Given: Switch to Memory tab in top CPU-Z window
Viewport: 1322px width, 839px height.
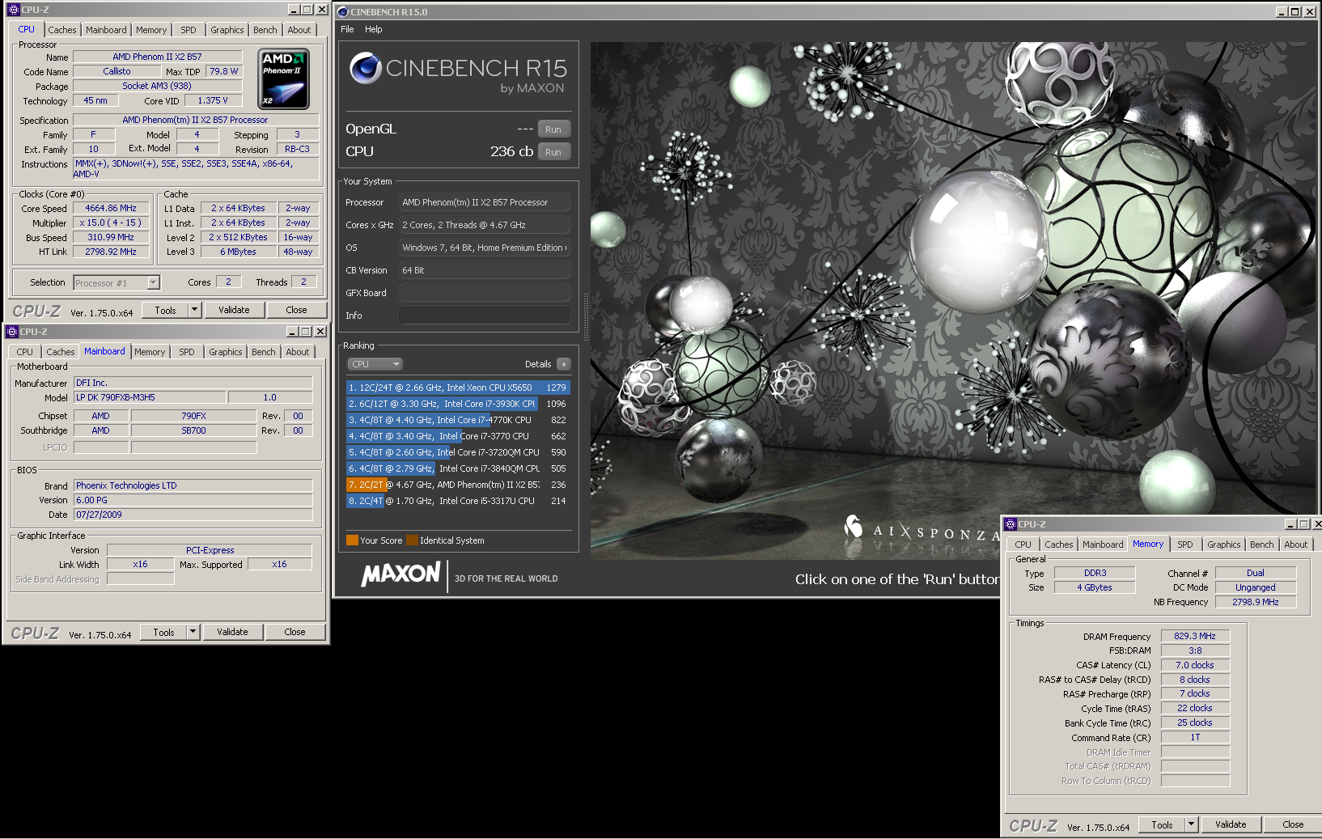Looking at the screenshot, I should click(x=151, y=30).
